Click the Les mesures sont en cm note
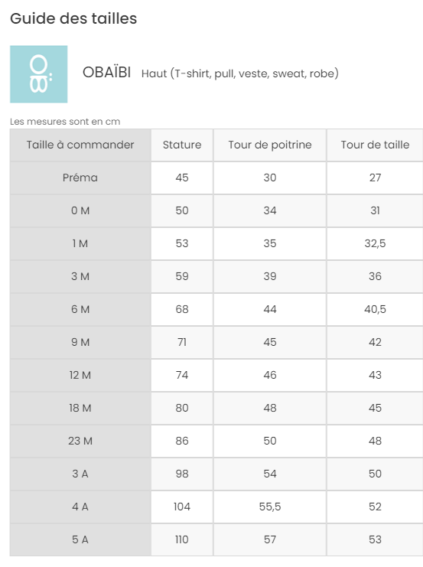 point(65,122)
